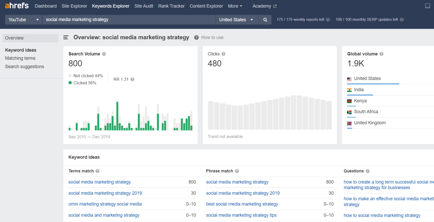Click the Ahrefs logo

tap(17, 6)
